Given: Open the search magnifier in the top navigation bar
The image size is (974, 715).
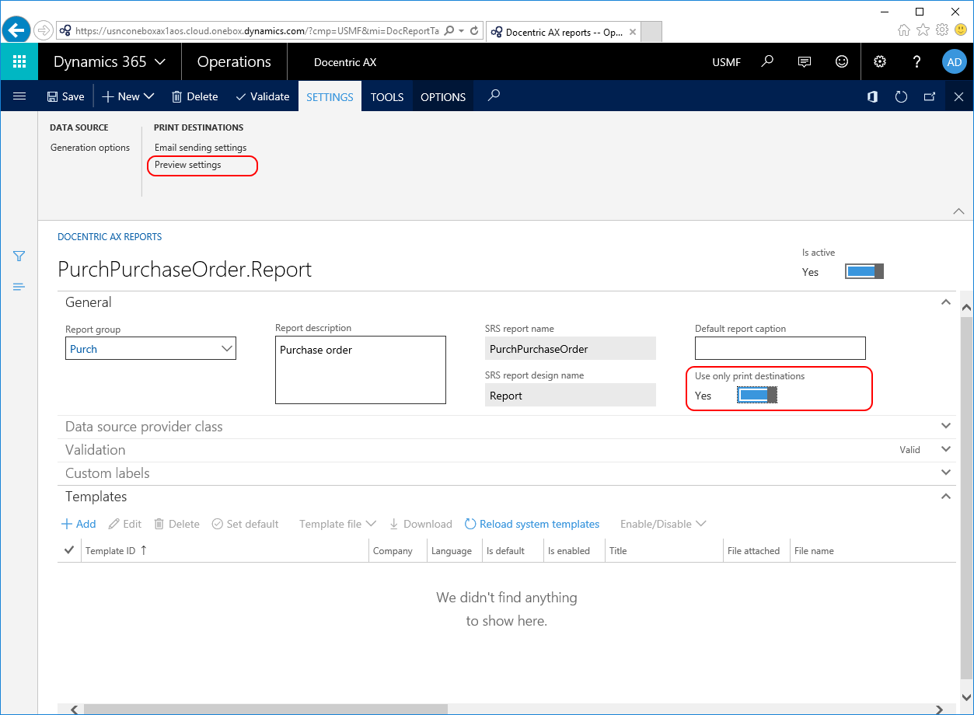Looking at the screenshot, I should (x=768, y=61).
